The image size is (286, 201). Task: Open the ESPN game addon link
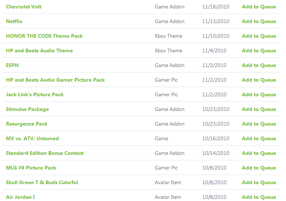point(12,65)
